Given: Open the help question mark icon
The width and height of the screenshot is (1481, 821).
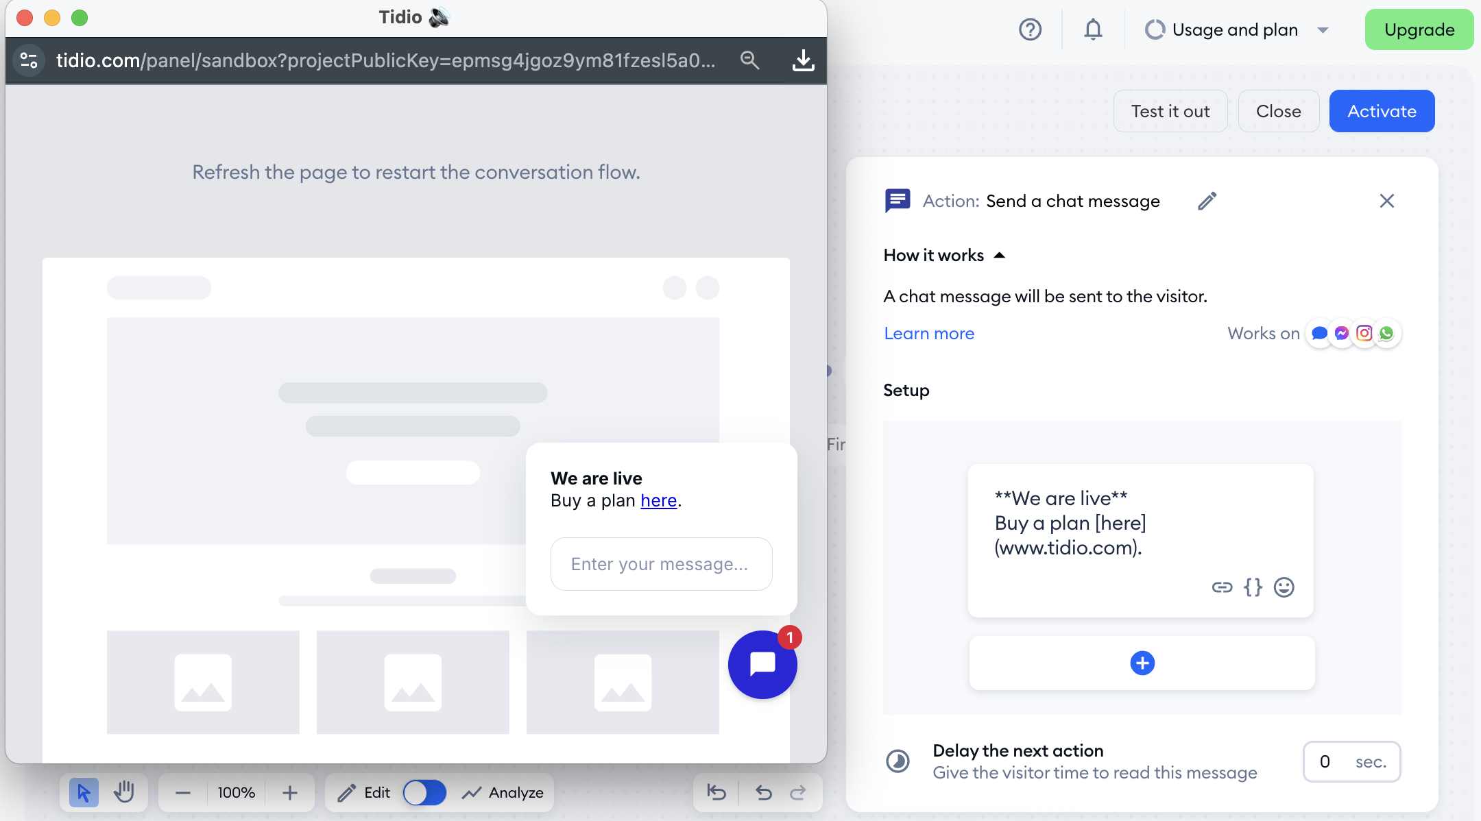Looking at the screenshot, I should point(1030,29).
